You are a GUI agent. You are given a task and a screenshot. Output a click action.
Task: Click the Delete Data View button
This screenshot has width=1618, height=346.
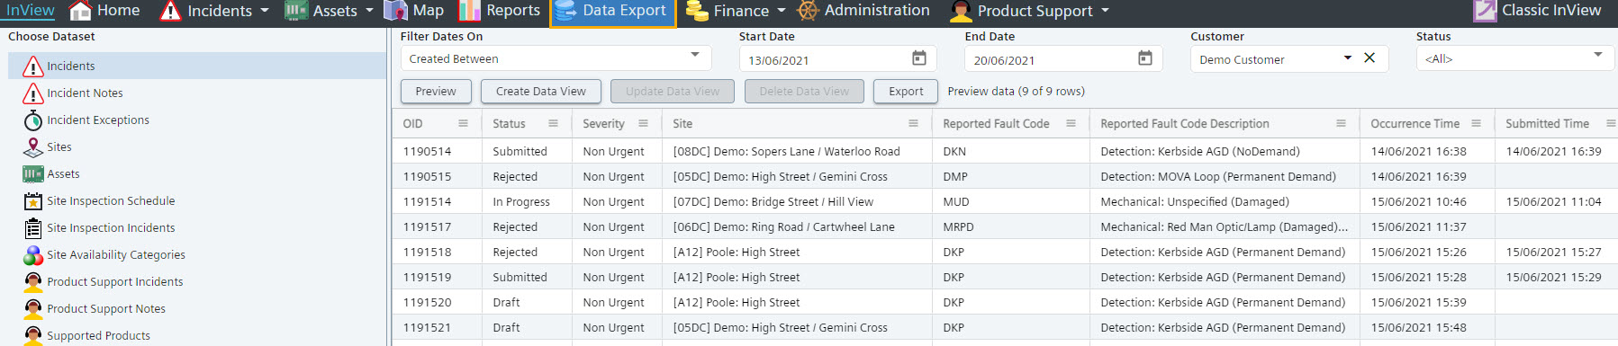coord(804,91)
